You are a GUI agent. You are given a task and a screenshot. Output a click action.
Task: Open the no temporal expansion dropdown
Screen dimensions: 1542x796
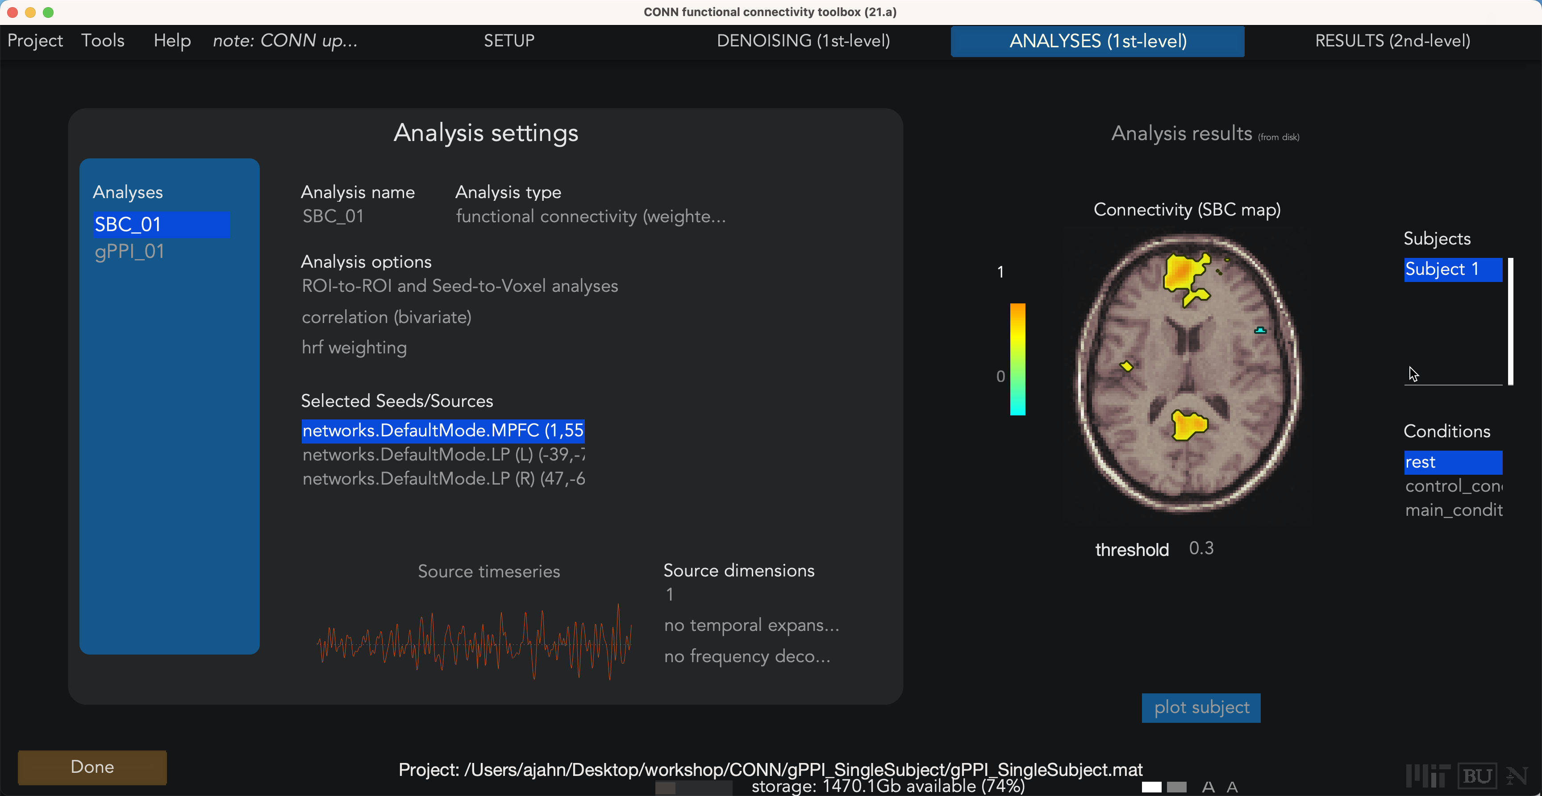point(752,625)
